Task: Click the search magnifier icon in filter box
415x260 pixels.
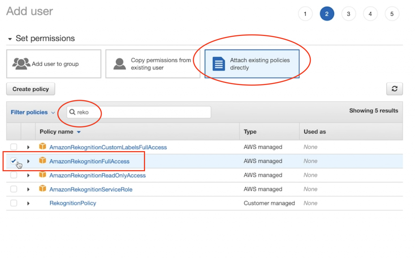Action: [72, 112]
